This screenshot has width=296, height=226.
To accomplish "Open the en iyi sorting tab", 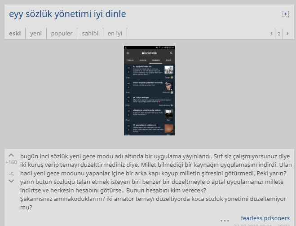I will tap(115, 33).
